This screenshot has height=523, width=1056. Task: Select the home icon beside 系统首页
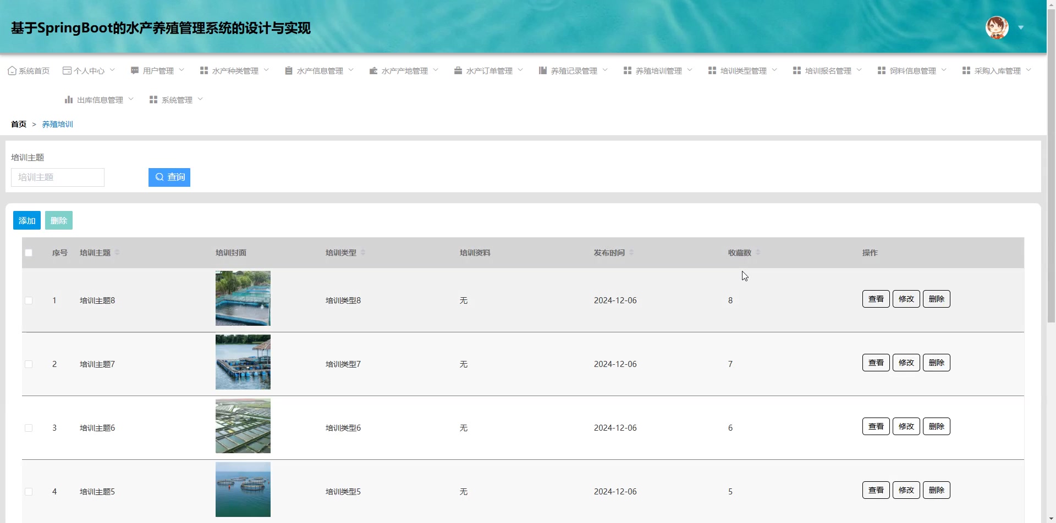(12, 70)
